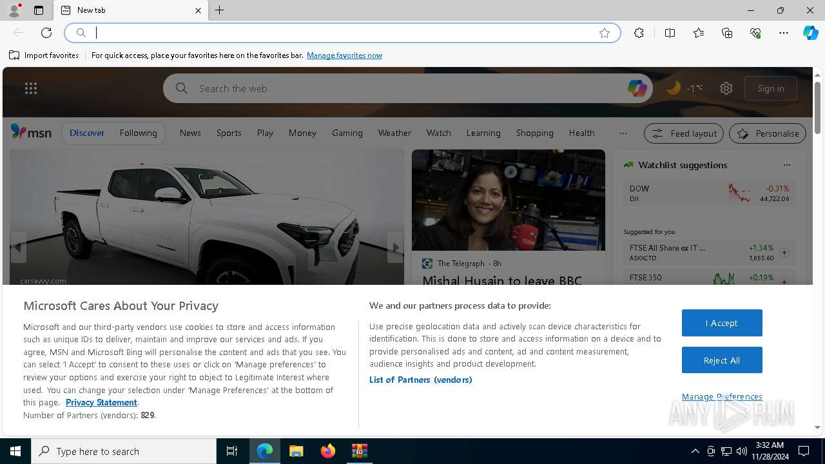
Task: Open the MSN apps grid launcher
Action: point(31,88)
